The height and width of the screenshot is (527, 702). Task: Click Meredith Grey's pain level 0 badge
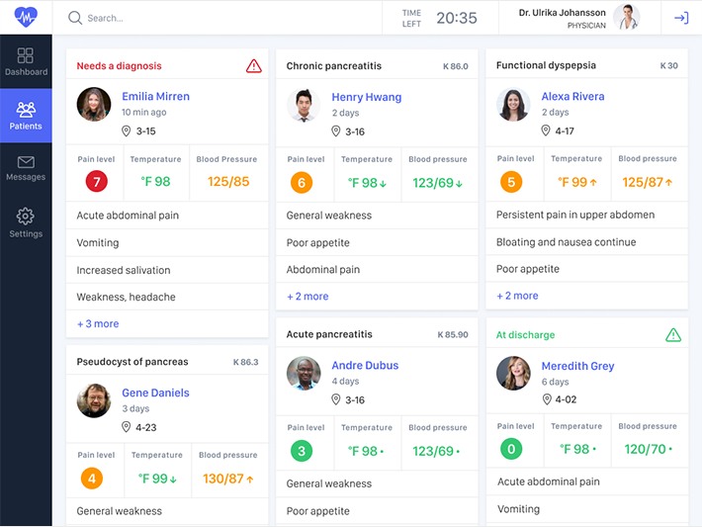[x=511, y=449]
